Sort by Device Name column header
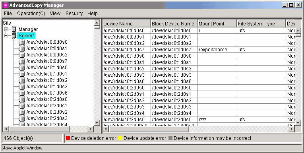This screenshot has height=153, width=304. coord(126,24)
